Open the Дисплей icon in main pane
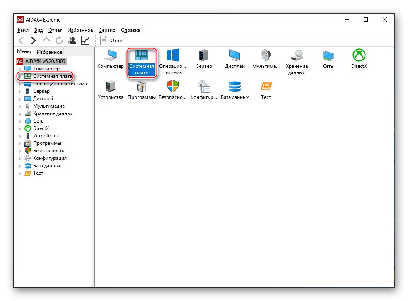The image size is (408, 301). pos(235,59)
